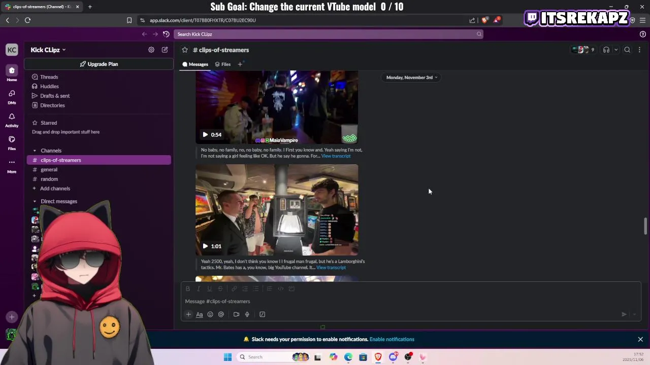
Task: Open sidebar filter settings icon
Action: pyautogui.click(x=151, y=50)
